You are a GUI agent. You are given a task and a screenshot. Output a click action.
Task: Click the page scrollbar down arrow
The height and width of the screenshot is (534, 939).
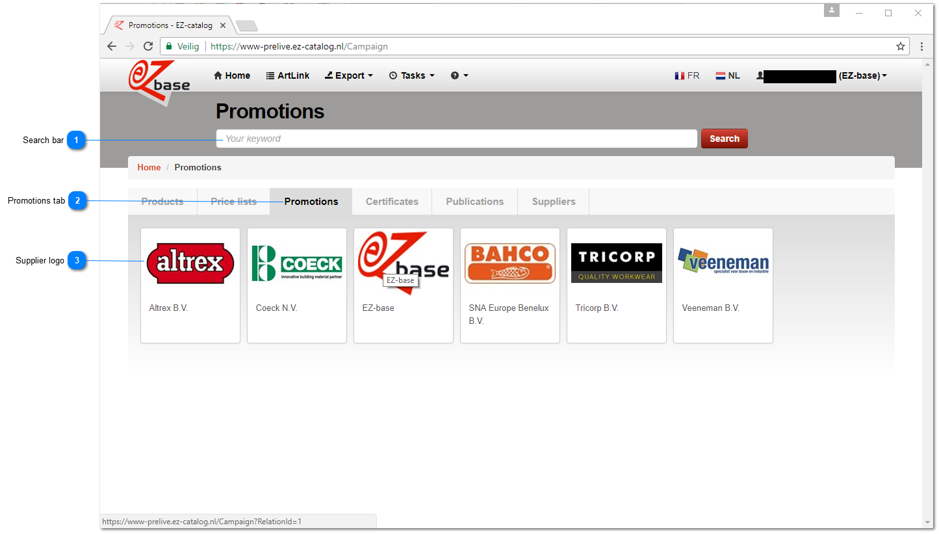click(x=927, y=522)
